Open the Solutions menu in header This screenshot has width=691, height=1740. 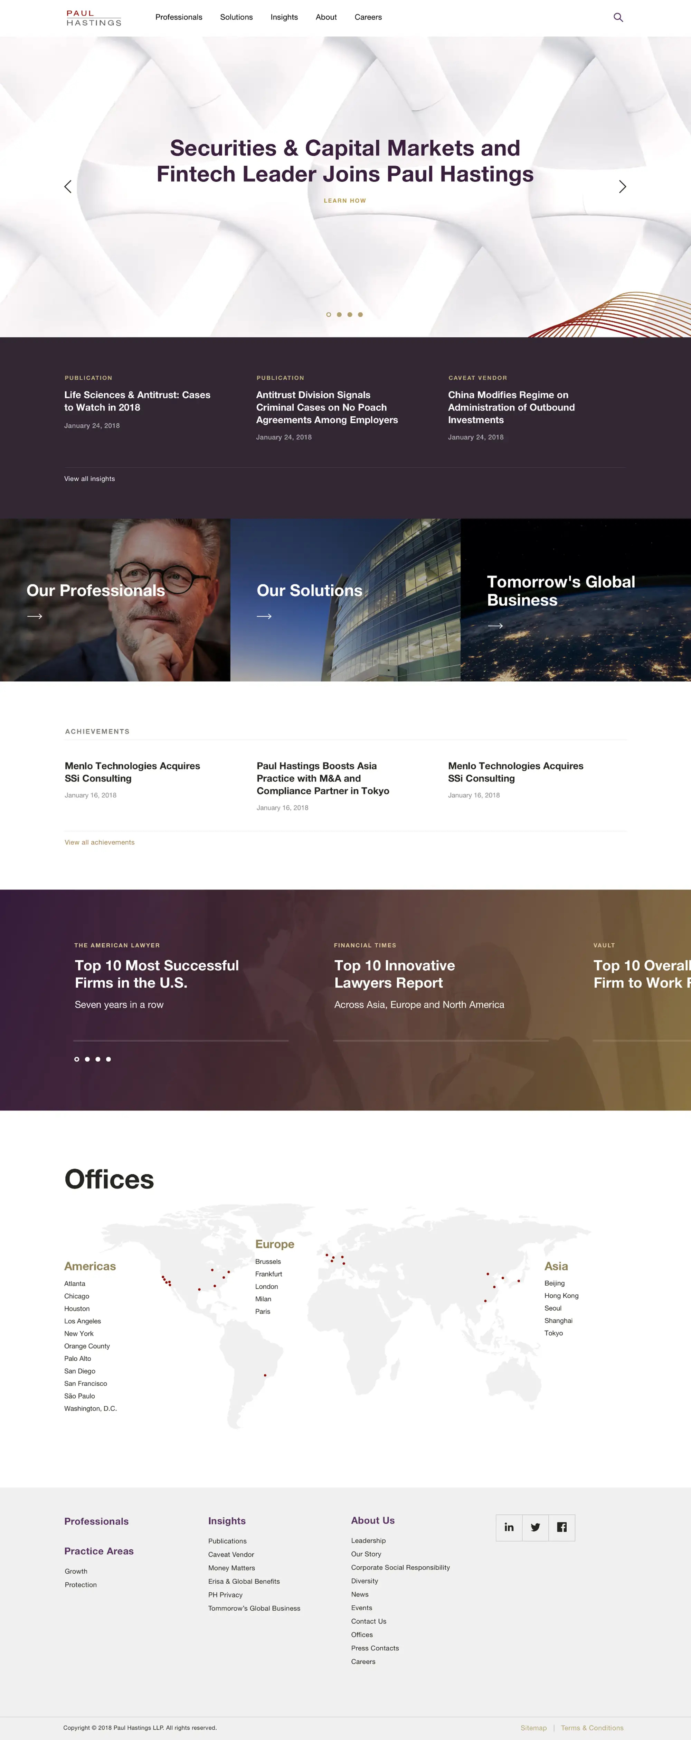[236, 18]
